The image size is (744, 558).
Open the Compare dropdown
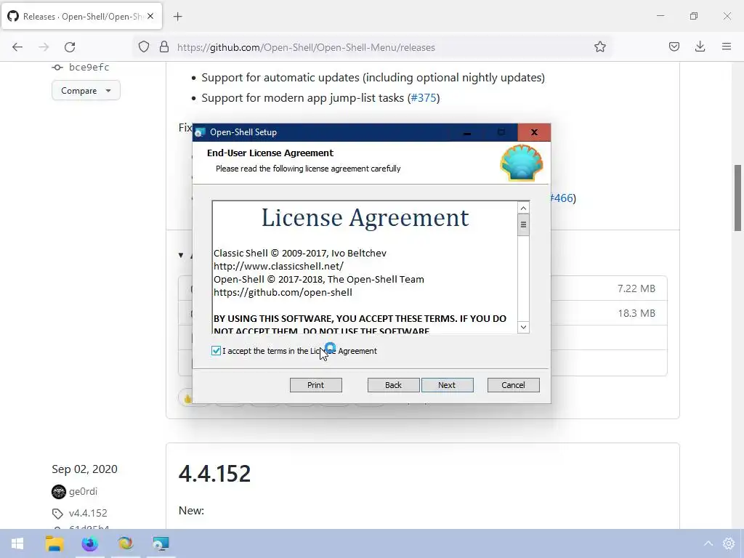click(86, 90)
